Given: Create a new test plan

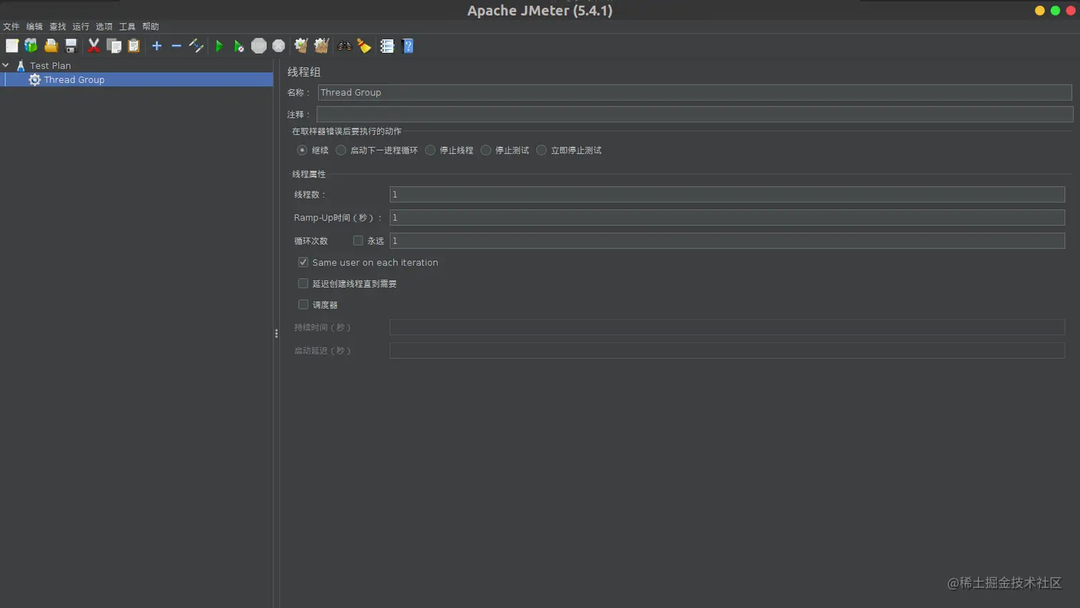Looking at the screenshot, I should pyautogui.click(x=12, y=46).
